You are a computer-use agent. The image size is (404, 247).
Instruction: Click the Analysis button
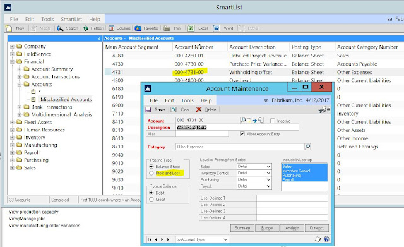pyautogui.click(x=292, y=228)
